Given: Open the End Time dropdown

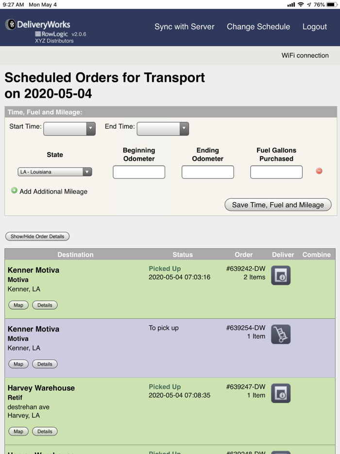Looking at the screenshot, I should (163, 129).
